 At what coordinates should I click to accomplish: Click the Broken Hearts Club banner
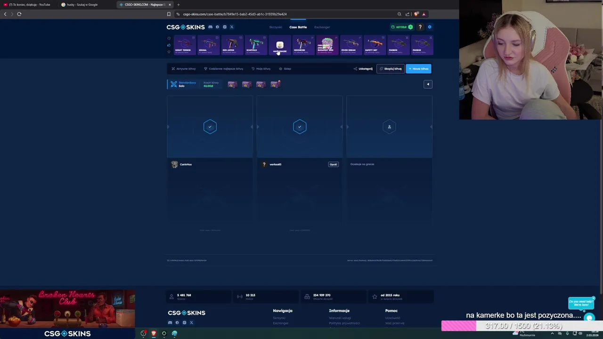67,309
